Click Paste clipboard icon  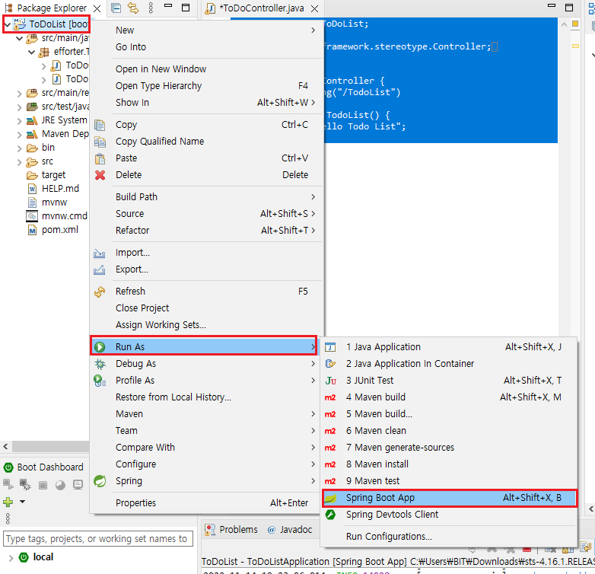coord(100,158)
